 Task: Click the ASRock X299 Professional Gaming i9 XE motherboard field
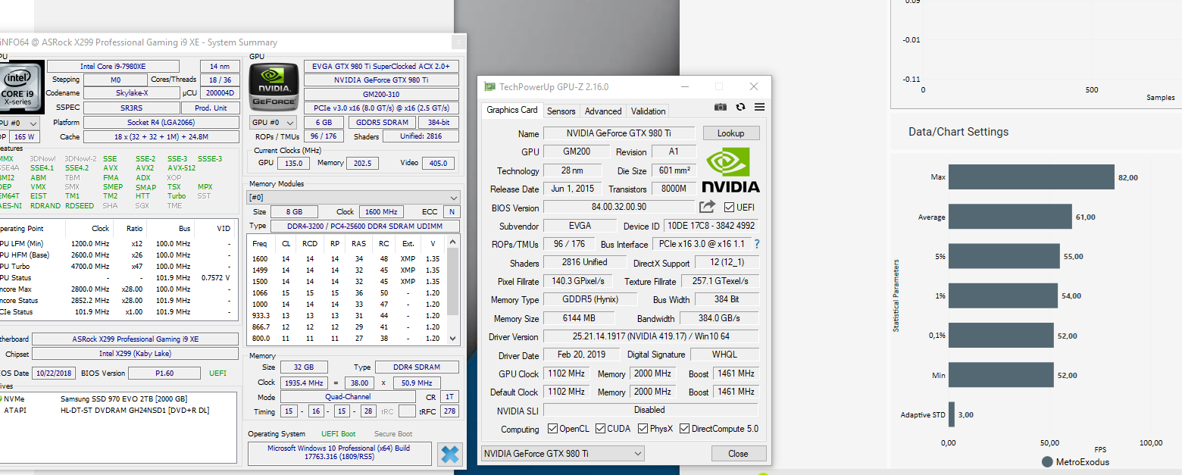tap(135, 339)
